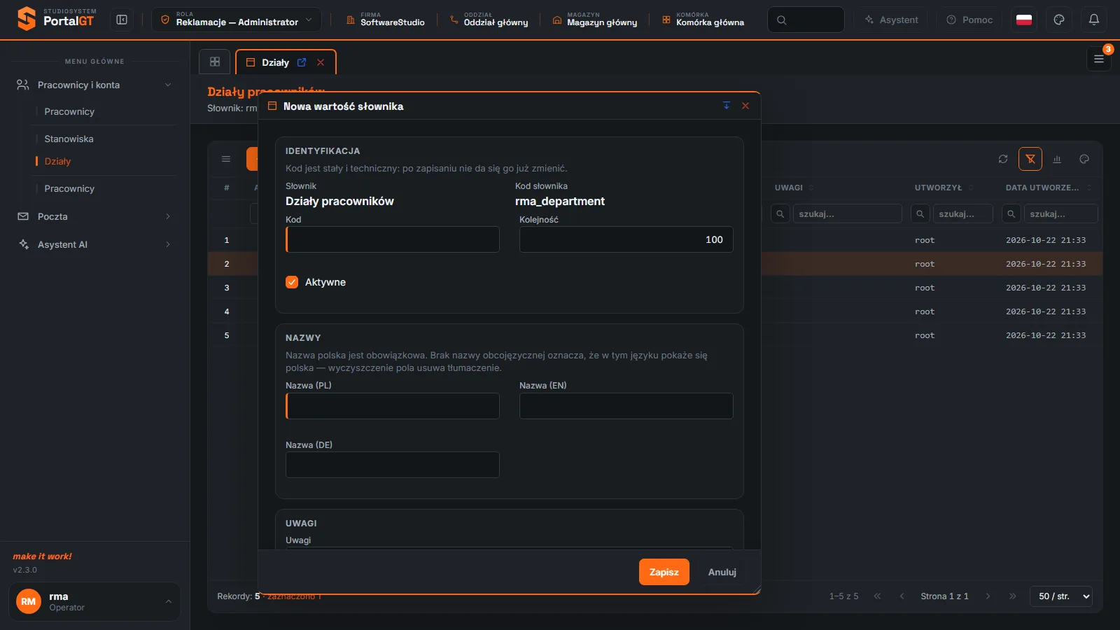
Task: Click the Polish flag language selector
Action: coord(1024,20)
